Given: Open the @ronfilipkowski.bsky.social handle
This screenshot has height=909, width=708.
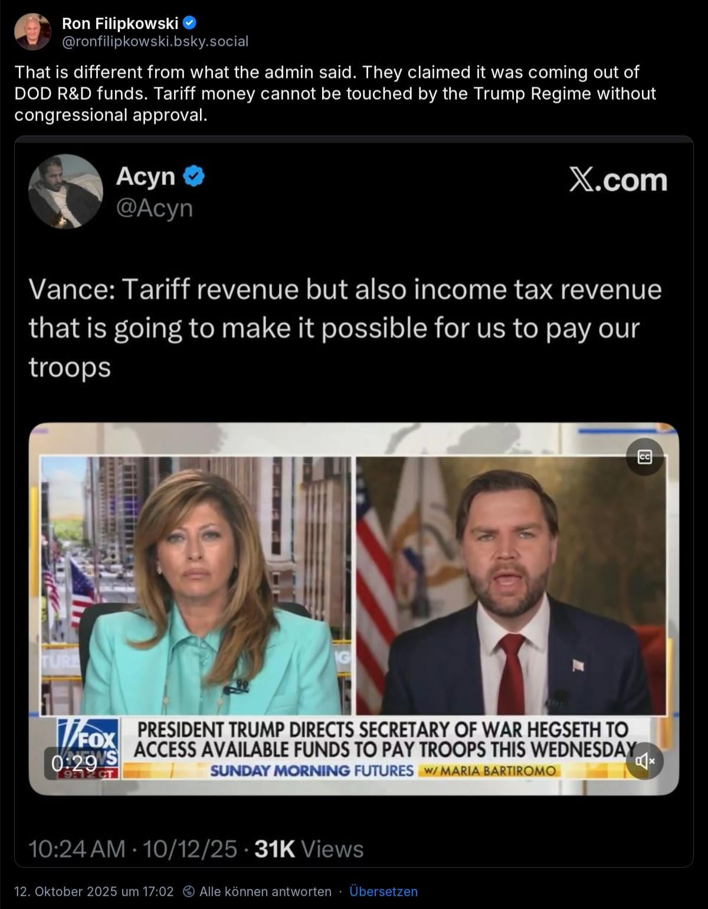Looking at the screenshot, I should 155,41.
